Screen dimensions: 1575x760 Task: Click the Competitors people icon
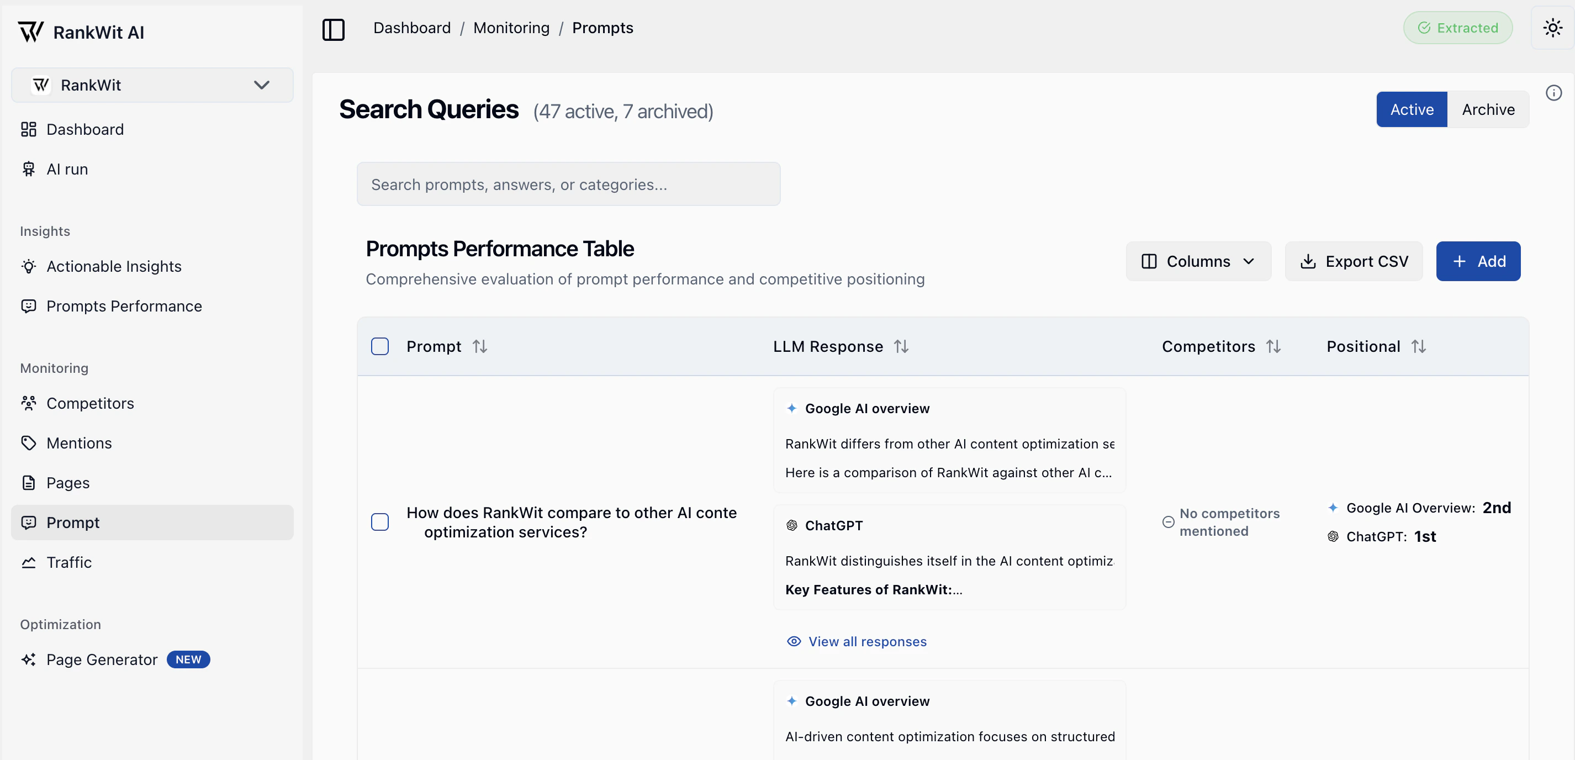point(29,403)
